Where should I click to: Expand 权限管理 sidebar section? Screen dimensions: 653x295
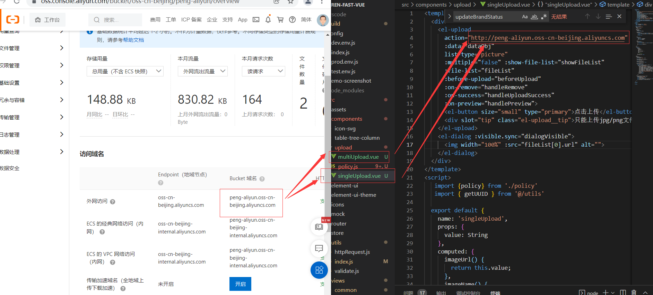pyautogui.click(x=32, y=65)
